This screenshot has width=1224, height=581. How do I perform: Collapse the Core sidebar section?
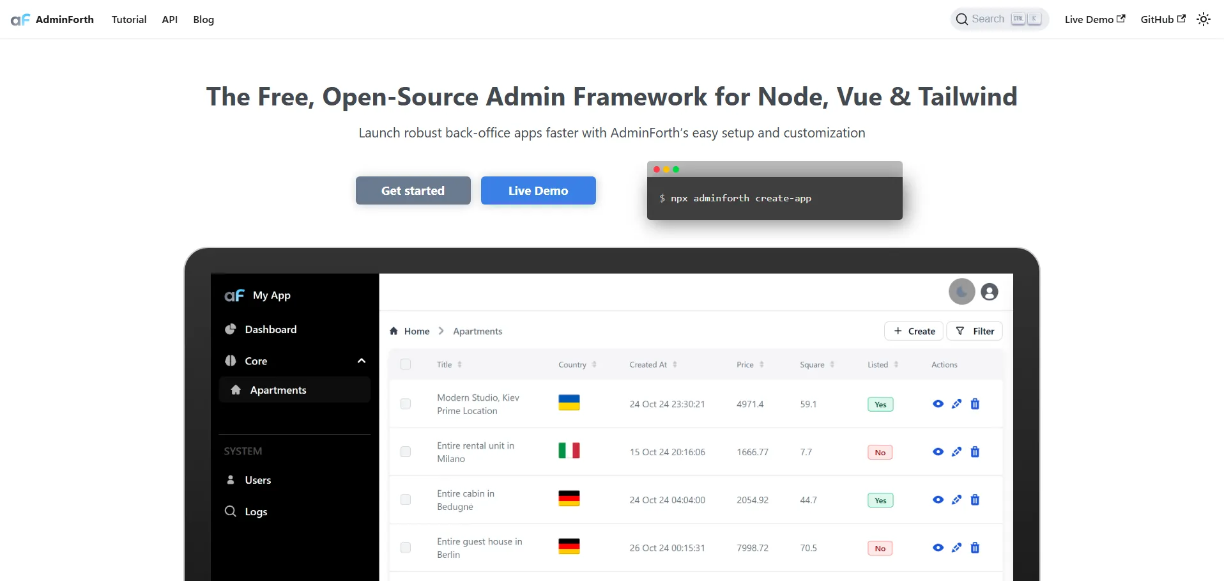(361, 361)
